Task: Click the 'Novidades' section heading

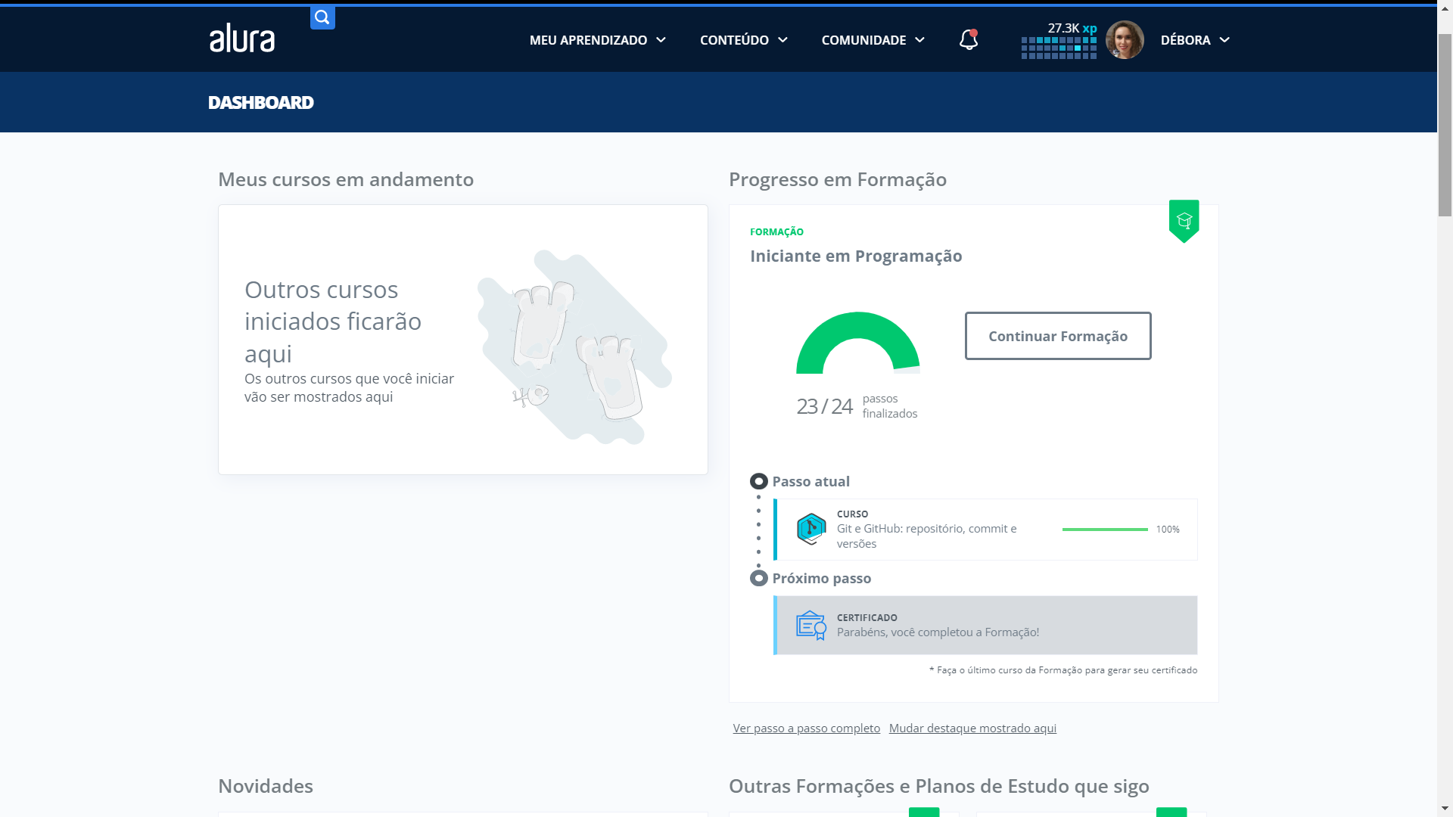Action: (x=266, y=787)
